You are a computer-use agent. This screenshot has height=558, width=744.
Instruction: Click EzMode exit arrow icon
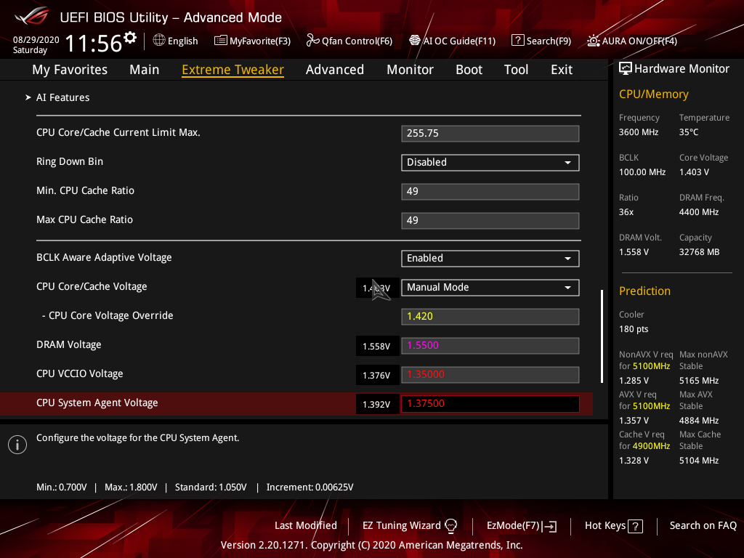(x=549, y=526)
